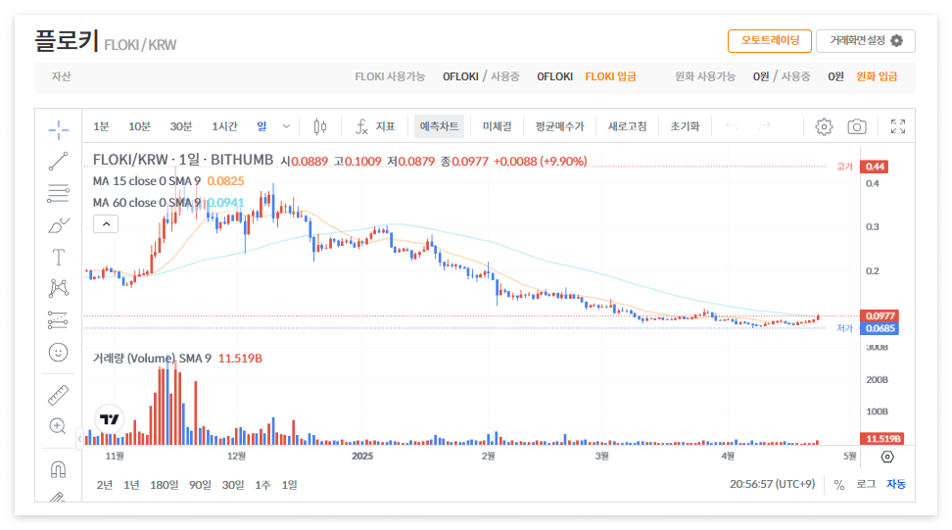This screenshot has width=952, height=530.
Task: Select the brush drawing tool
Action: click(59, 225)
